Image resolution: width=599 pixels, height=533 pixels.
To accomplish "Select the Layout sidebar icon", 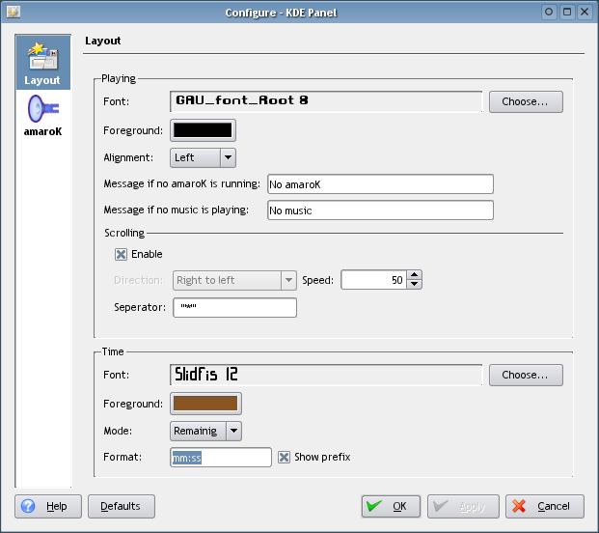I will click(x=42, y=63).
